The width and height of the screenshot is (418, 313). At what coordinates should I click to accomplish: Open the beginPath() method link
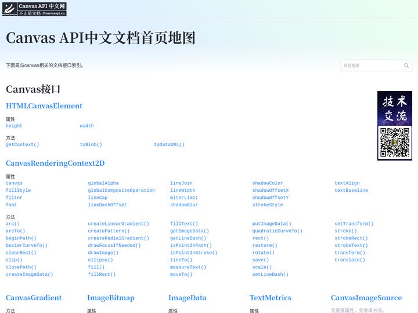click(x=21, y=238)
